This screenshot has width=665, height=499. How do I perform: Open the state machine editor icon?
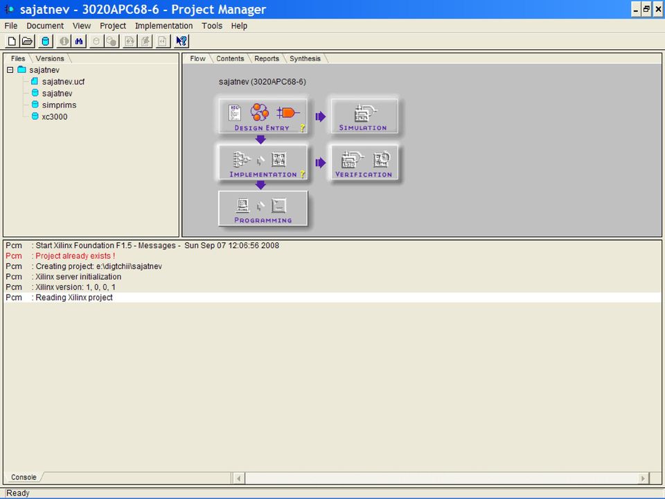tap(260, 112)
